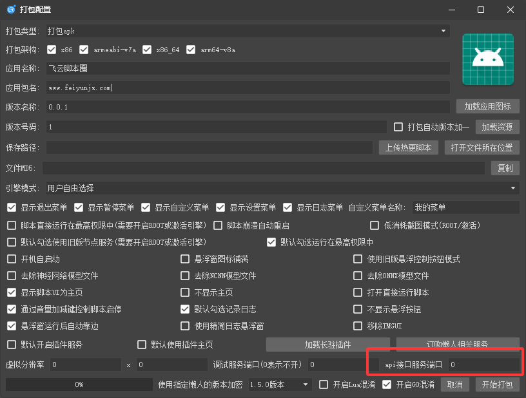Click the Android app icon thumbnail

(x=488, y=59)
